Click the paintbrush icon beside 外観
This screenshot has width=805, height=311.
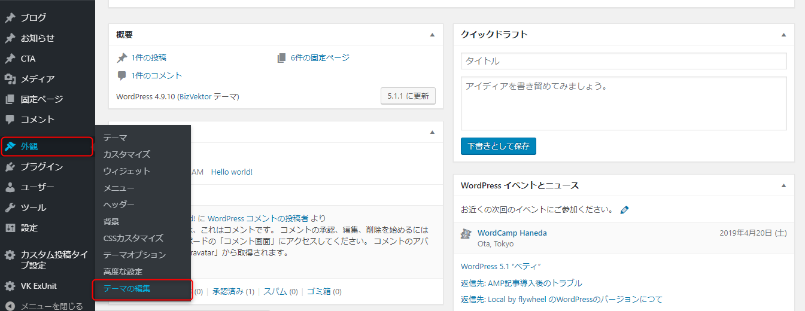(x=10, y=147)
